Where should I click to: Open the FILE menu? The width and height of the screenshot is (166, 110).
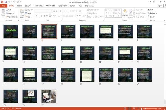(4, 6)
